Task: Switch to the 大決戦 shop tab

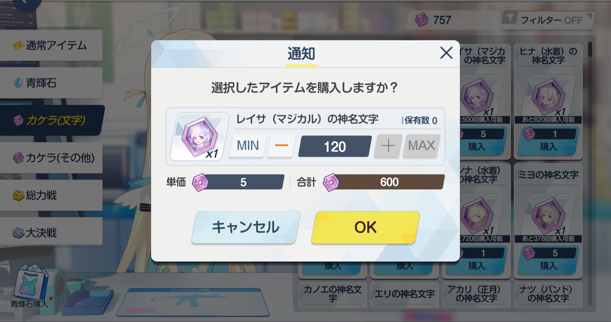Action: (x=51, y=233)
